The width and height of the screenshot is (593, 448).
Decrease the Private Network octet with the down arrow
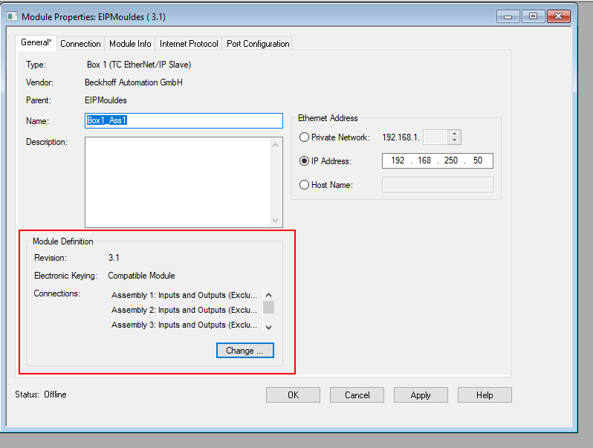click(x=455, y=140)
